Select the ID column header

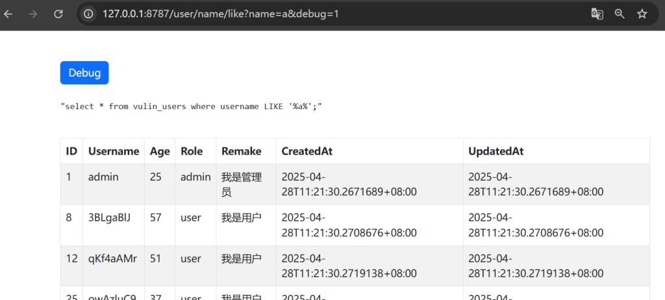[x=71, y=151]
